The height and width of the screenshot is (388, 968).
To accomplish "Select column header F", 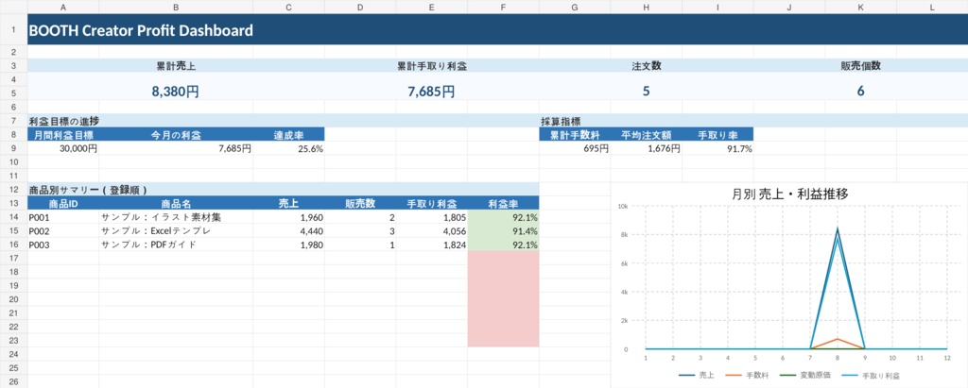I will [x=503, y=7].
